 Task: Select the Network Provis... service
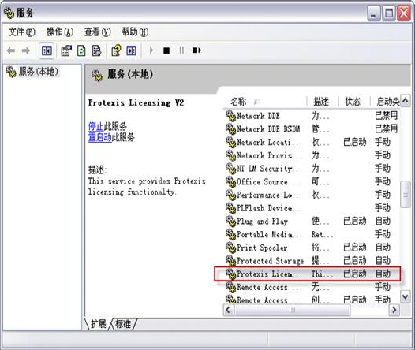[312, 155]
